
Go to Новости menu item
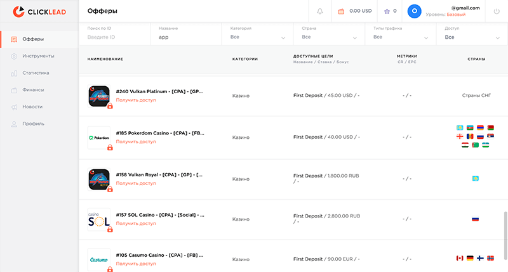pos(32,107)
